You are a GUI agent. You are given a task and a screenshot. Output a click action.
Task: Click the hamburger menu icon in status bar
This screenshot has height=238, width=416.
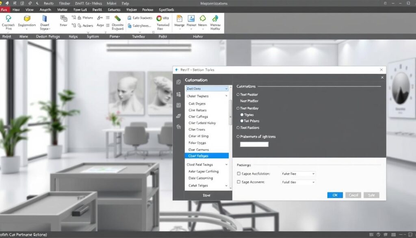393,235
